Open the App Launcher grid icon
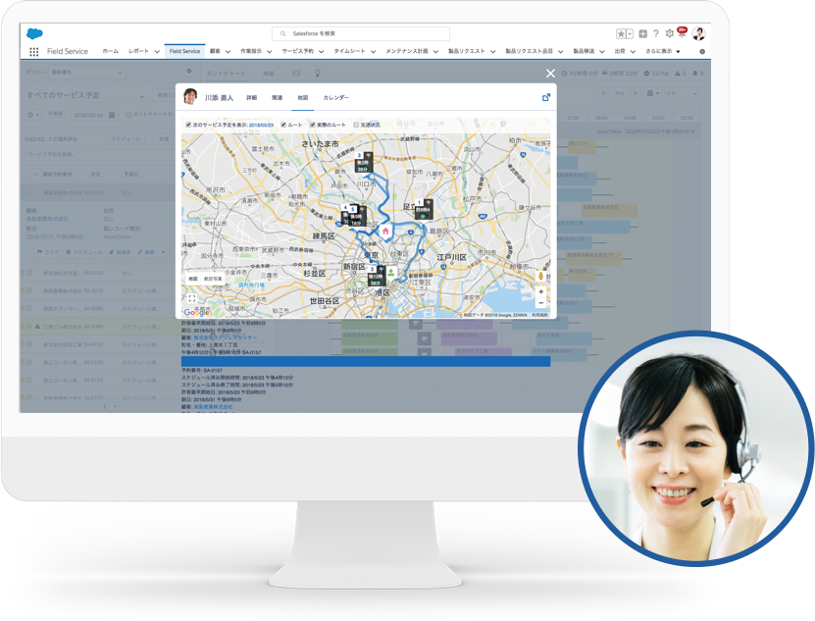The width and height of the screenshot is (815, 621). point(33,51)
